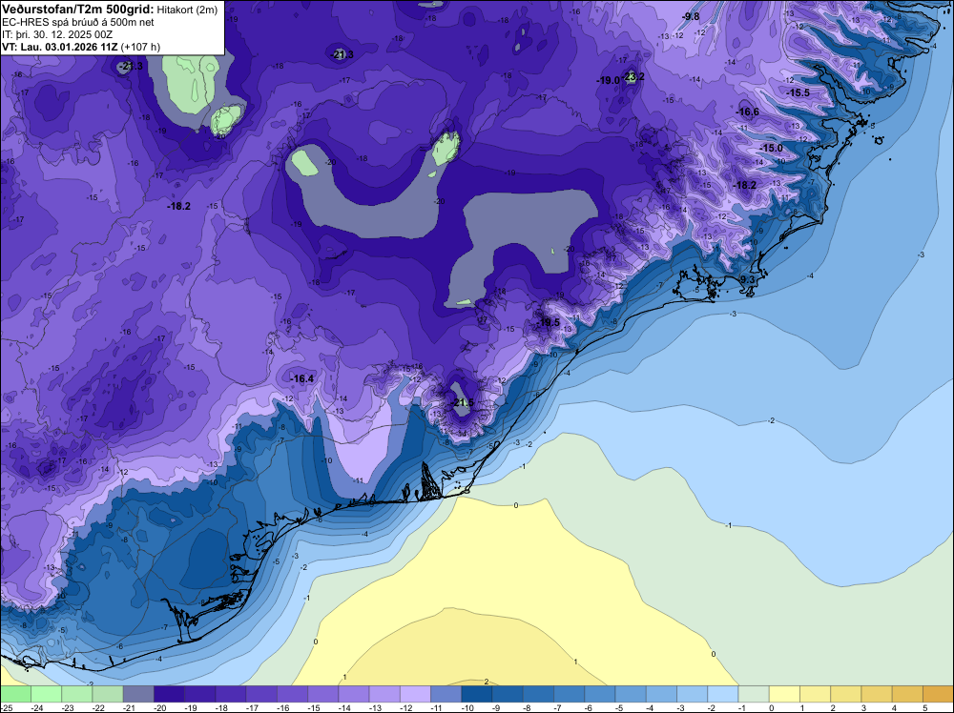The height and width of the screenshot is (713, 954).
Task: Click the dark blue legend swatch labeled -10
Action: pyautogui.click(x=476, y=694)
